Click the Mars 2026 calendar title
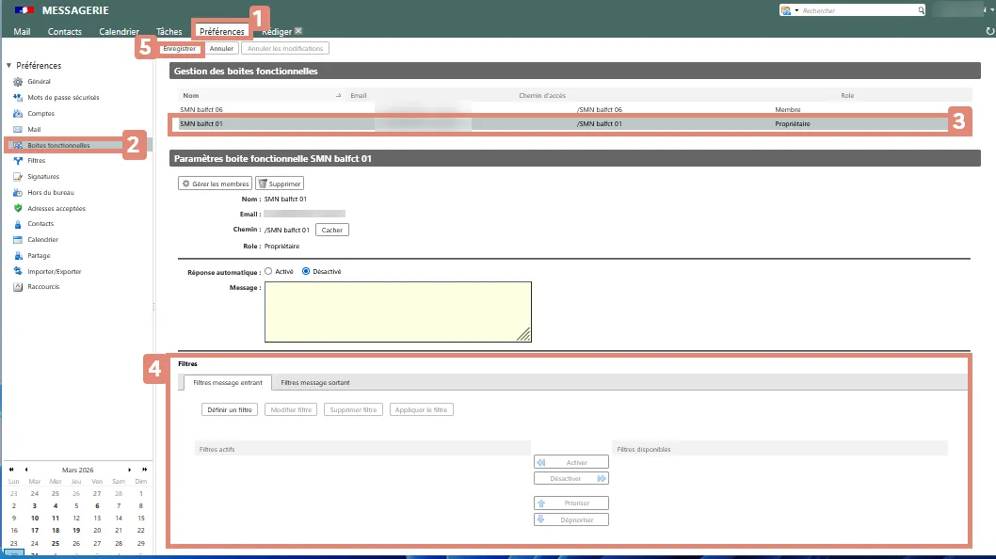Viewport: 996px width, 559px height. coord(77,470)
